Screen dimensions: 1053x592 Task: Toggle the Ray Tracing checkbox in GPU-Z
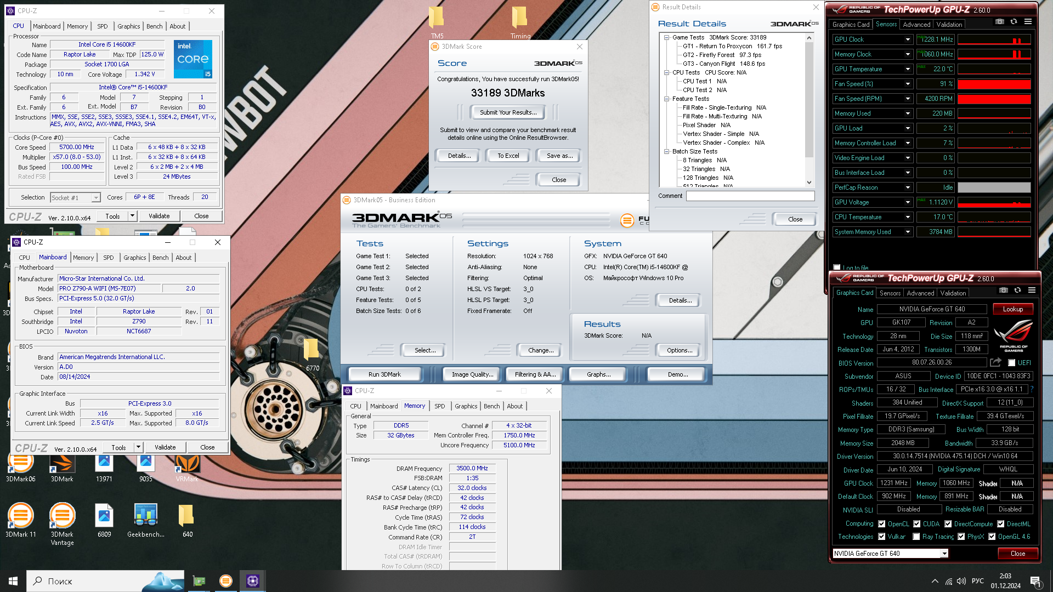point(916,537)
